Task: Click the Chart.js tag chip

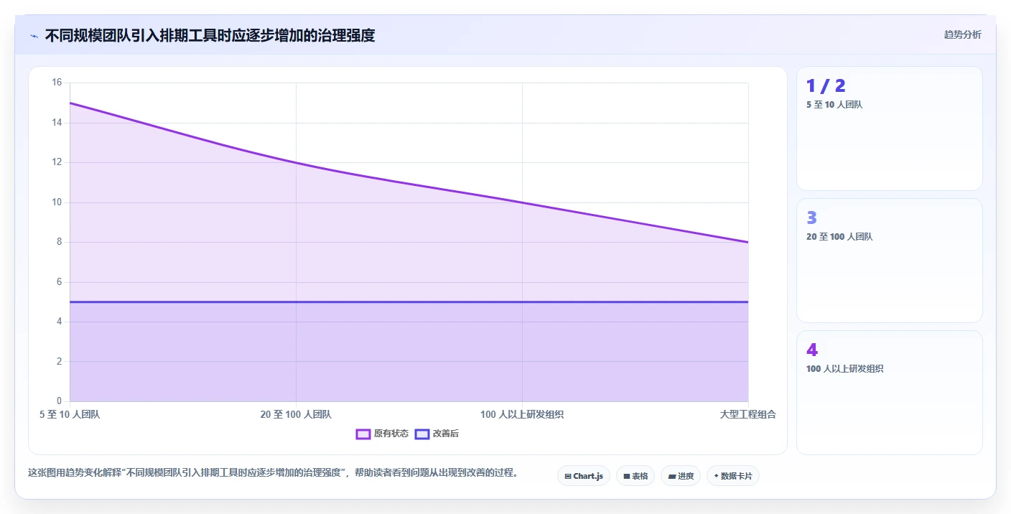Action: coord(584,476)
